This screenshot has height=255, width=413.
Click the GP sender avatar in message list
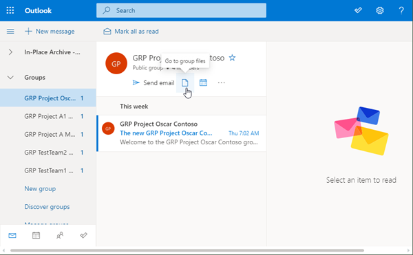(x=108, y=129)
